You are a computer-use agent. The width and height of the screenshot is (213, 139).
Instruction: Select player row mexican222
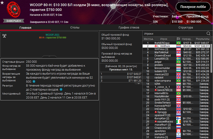[176, 74]
